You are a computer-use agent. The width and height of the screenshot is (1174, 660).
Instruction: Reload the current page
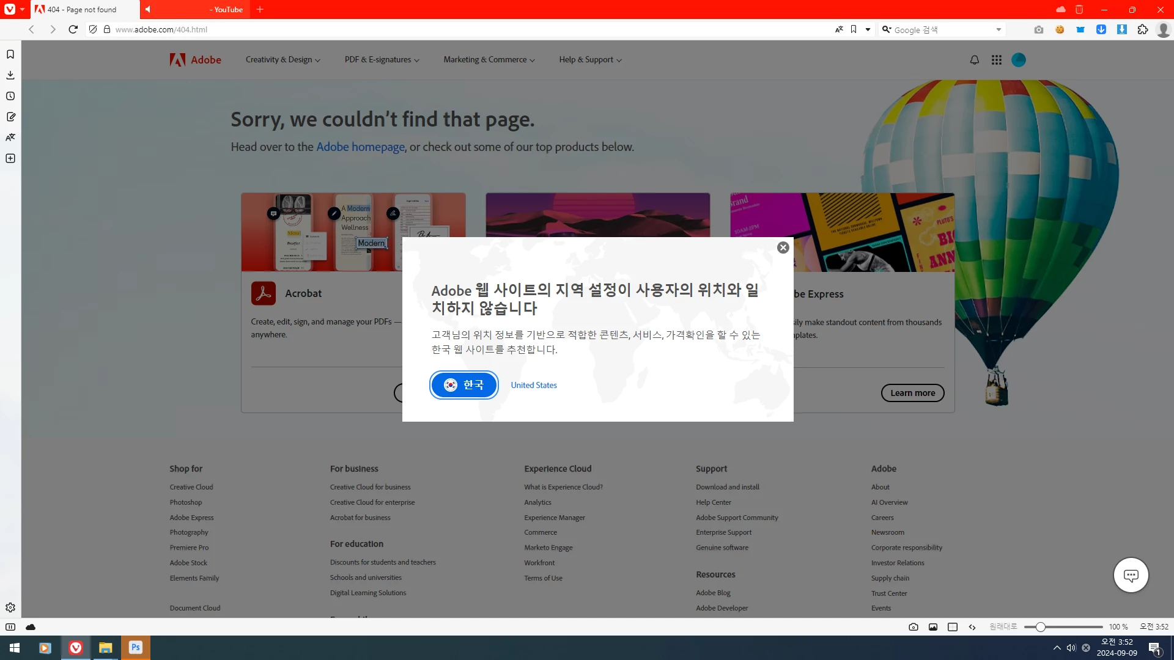(x=73, y=29)
